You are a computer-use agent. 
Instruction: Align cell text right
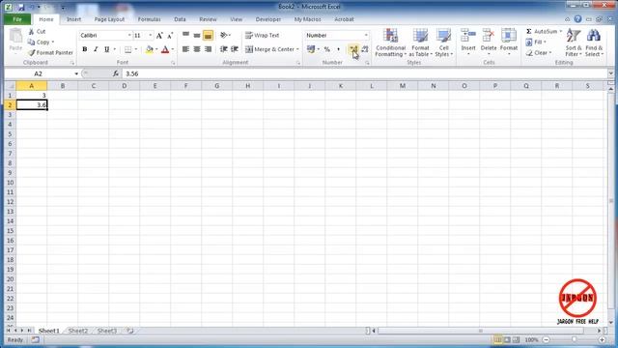[x=208, y=49]
